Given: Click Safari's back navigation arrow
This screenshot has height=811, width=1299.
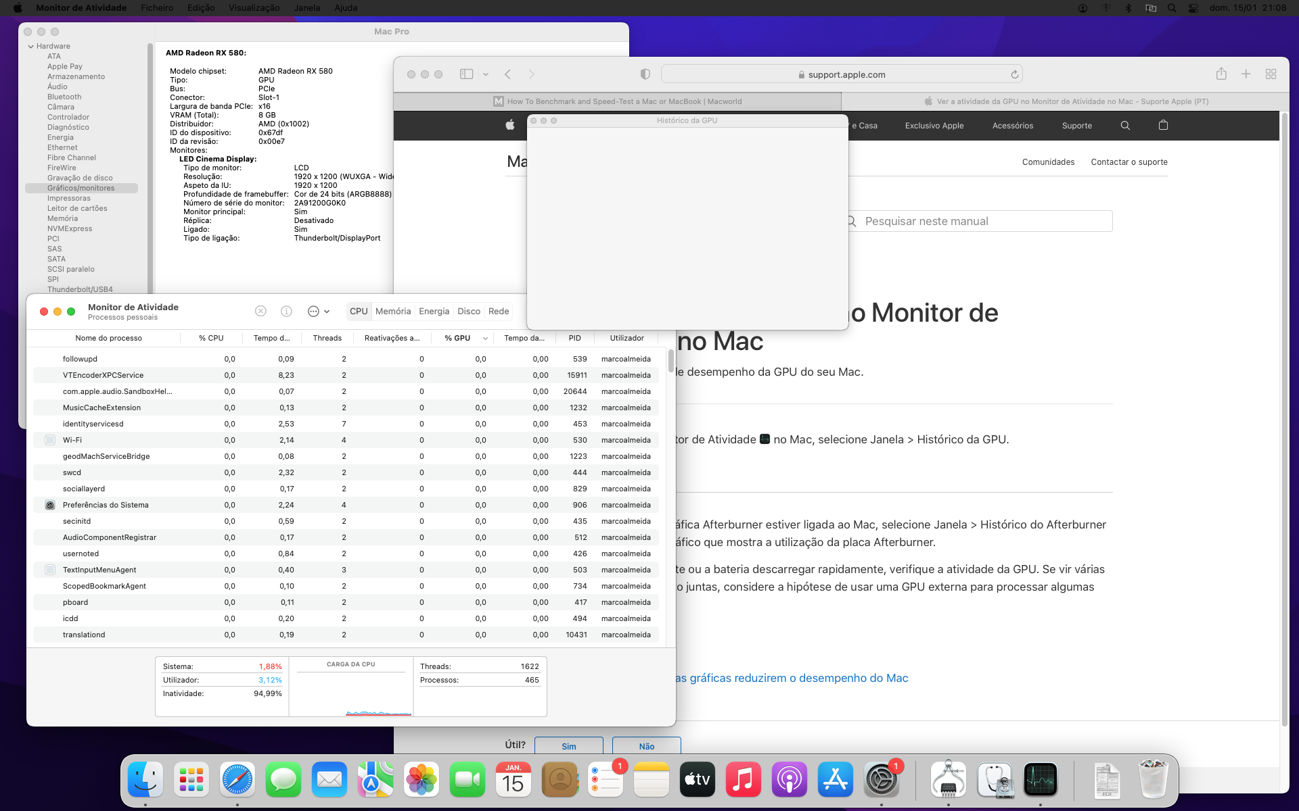Looking at the screenshot, I should tap(507, 74).
